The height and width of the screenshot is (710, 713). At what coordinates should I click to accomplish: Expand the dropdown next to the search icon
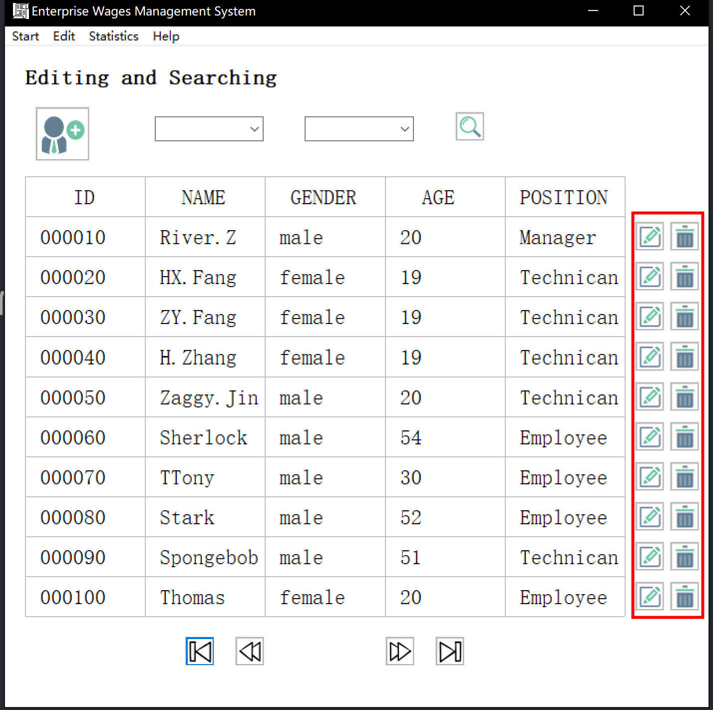tap(358, 128)
